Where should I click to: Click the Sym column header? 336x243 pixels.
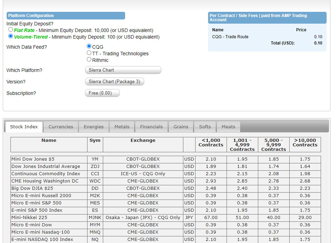(x=95, y=145)
